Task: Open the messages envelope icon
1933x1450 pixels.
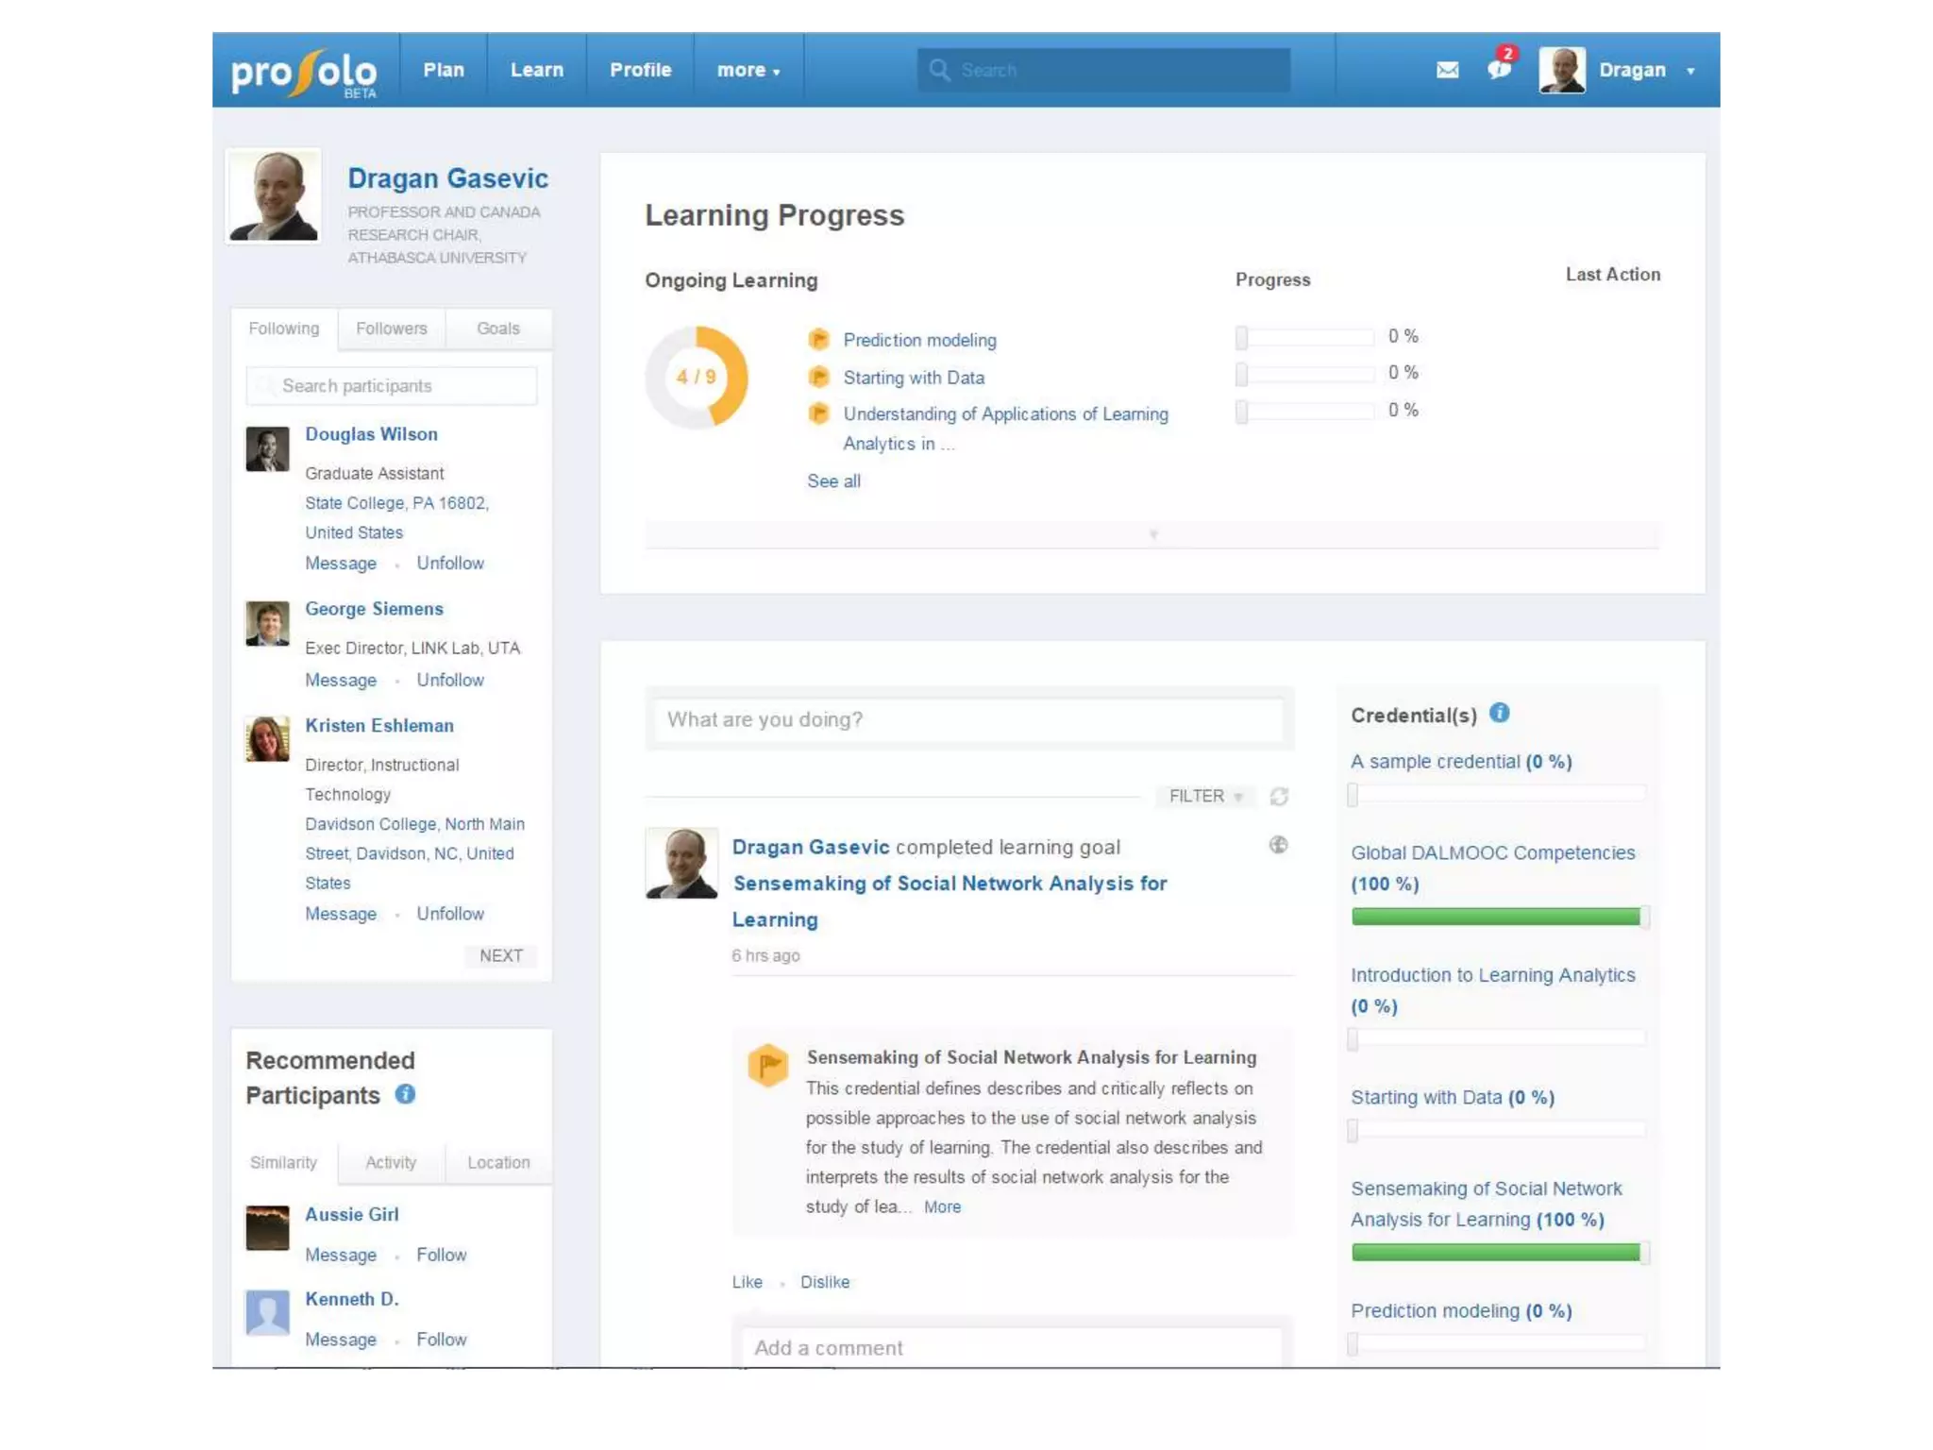Action: (1447, 70)
